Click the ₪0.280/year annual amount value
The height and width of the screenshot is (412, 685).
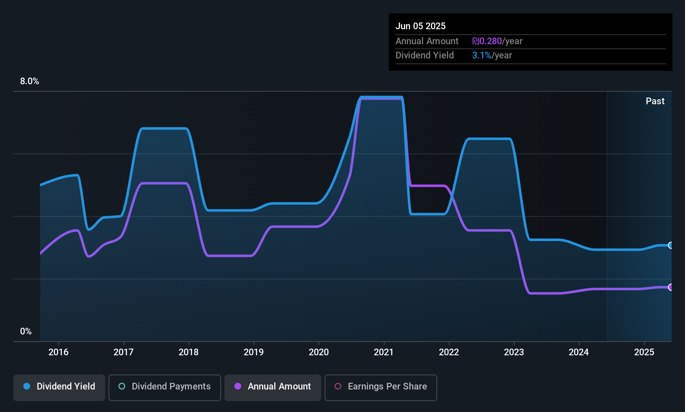tap(497, 41)
